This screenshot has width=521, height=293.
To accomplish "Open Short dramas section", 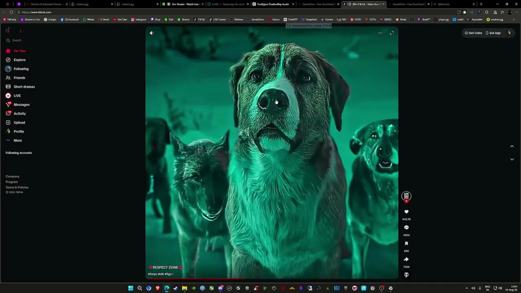I will (x=20, y=87).
